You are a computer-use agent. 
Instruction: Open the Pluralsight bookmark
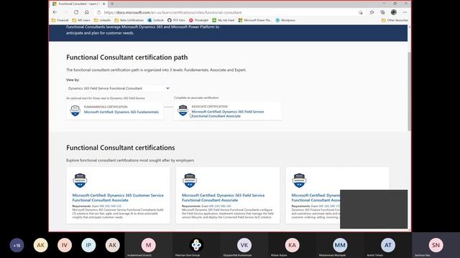point(198,20)
